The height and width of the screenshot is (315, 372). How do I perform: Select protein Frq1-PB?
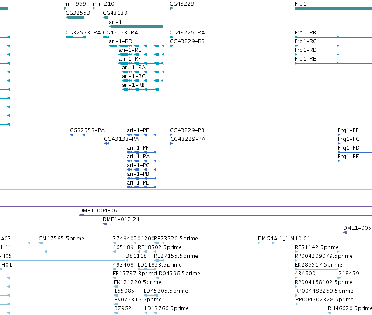click(355, 135)
